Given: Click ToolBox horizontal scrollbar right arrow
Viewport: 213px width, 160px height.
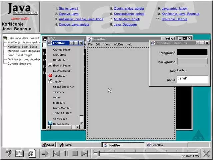Looking at the screenshot, I should click(x=77, y=127).
